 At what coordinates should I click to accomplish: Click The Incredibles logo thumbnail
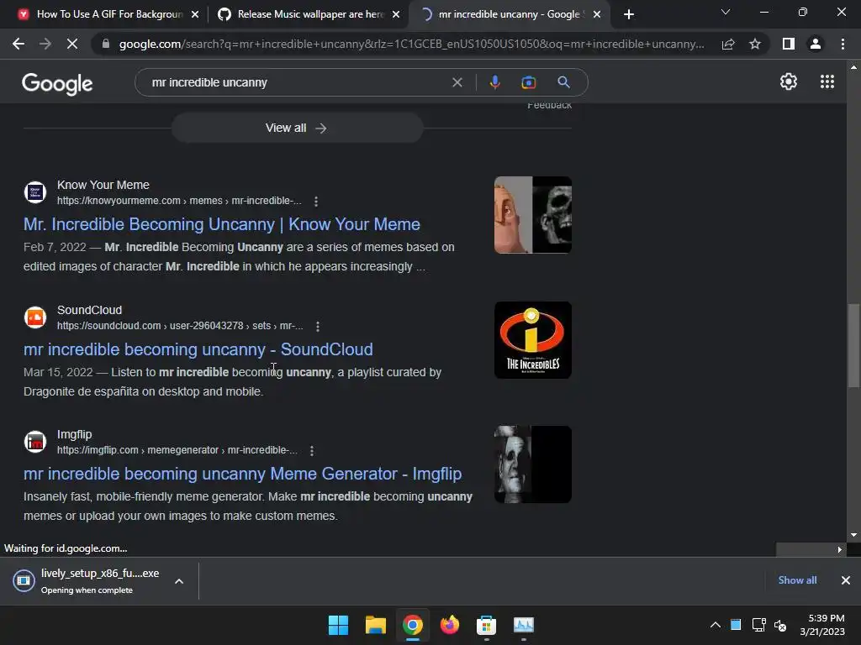(532, 340)
